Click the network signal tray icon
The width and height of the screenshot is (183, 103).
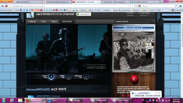[x=166, y=100]
